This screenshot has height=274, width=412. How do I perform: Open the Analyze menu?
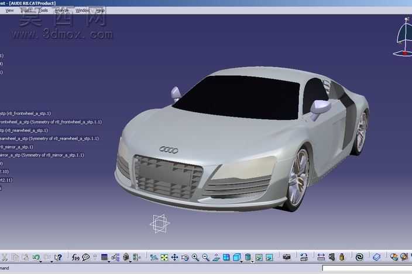point(62,11)
